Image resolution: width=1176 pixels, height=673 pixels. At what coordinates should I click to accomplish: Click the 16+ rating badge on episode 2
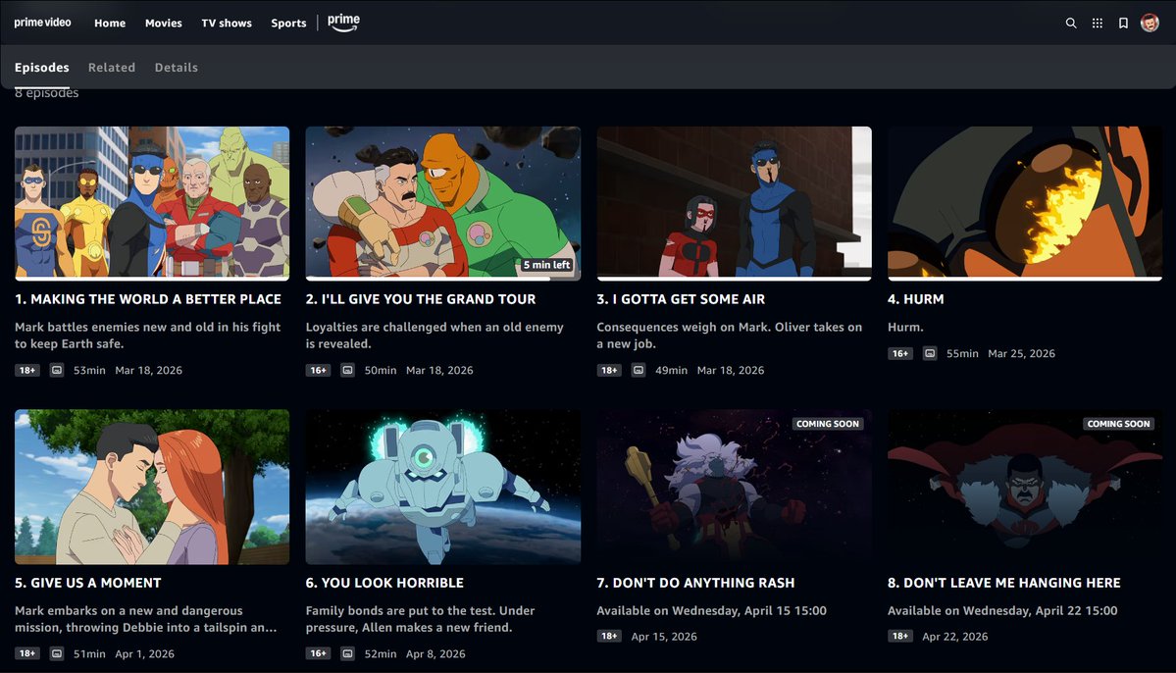click(318, 370)
